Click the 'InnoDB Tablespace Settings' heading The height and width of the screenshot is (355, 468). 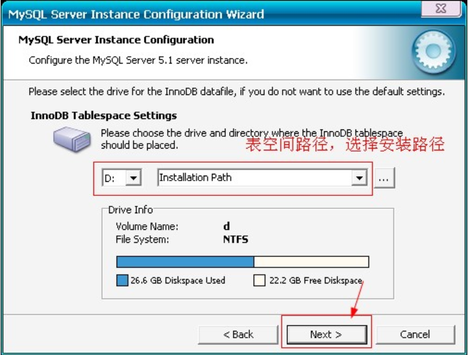click(x=104, y=115)
